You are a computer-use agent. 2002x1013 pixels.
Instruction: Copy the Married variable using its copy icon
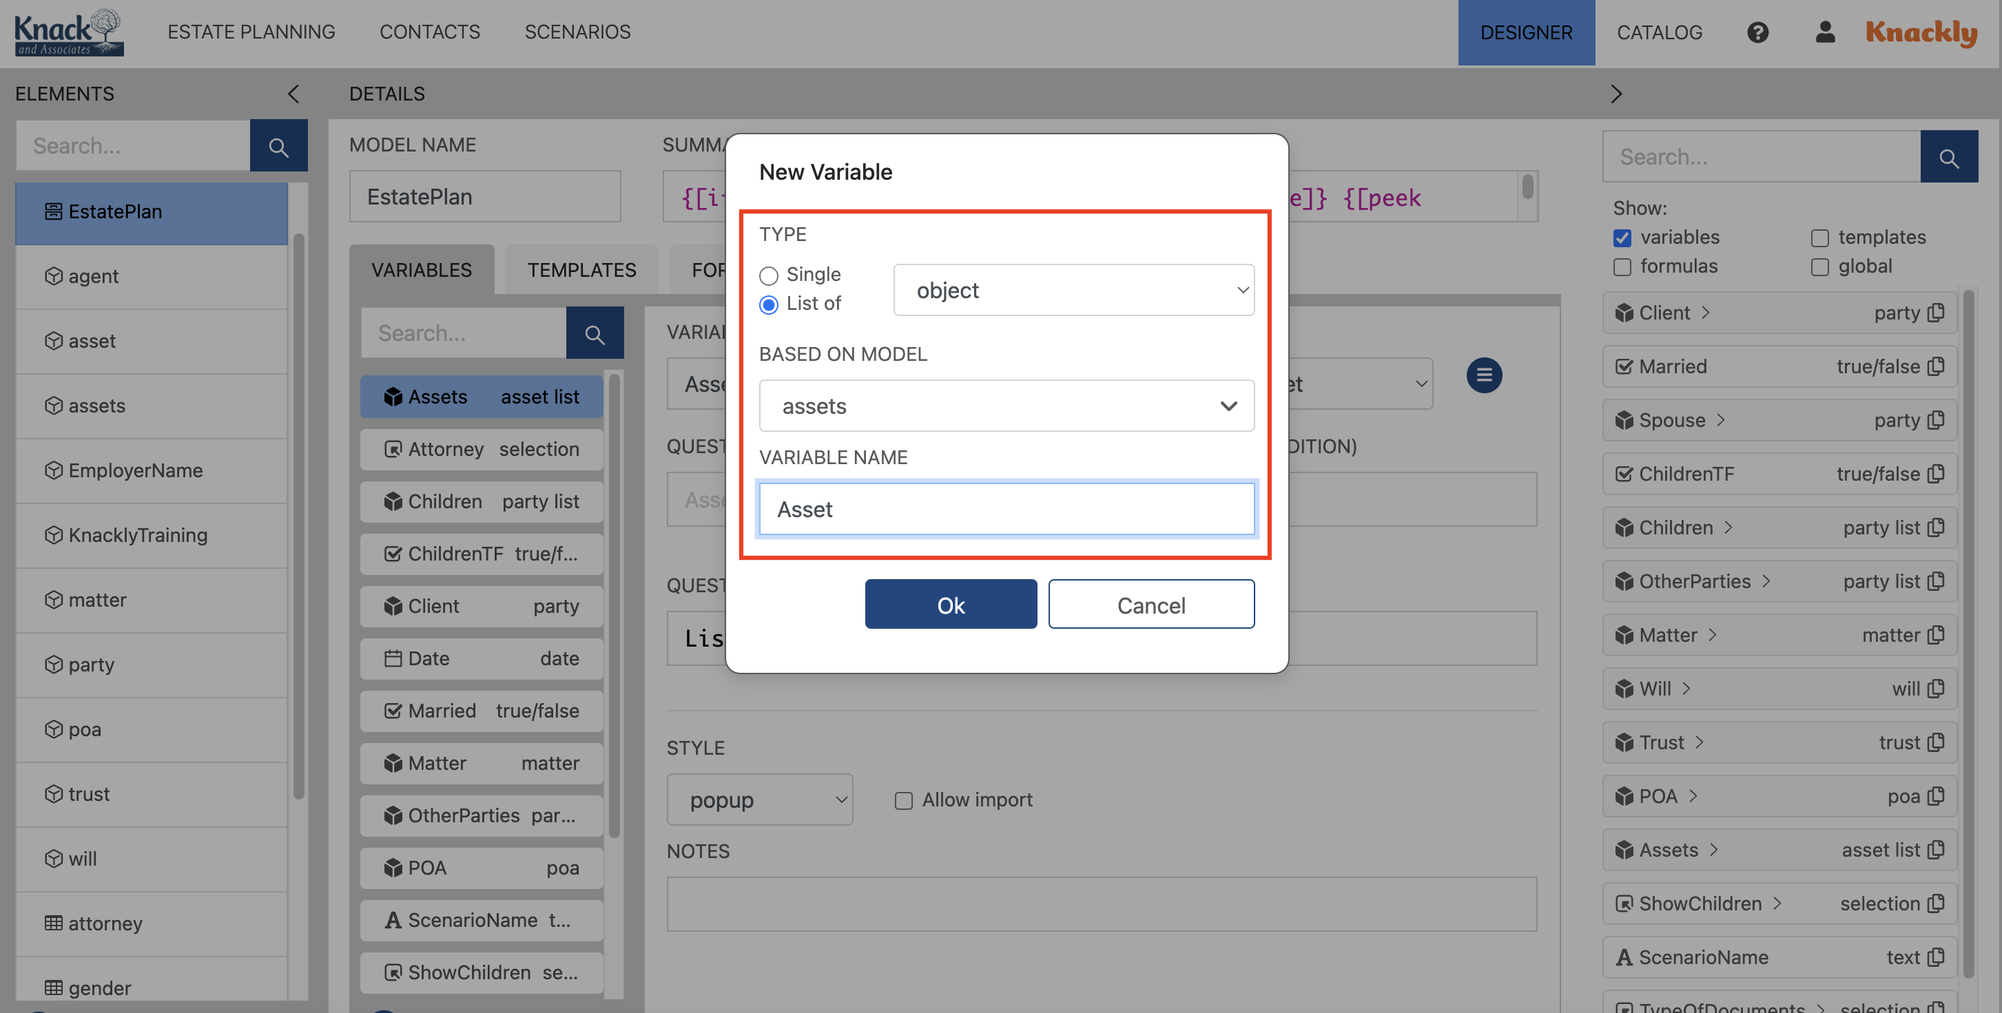coord(1936,366)
